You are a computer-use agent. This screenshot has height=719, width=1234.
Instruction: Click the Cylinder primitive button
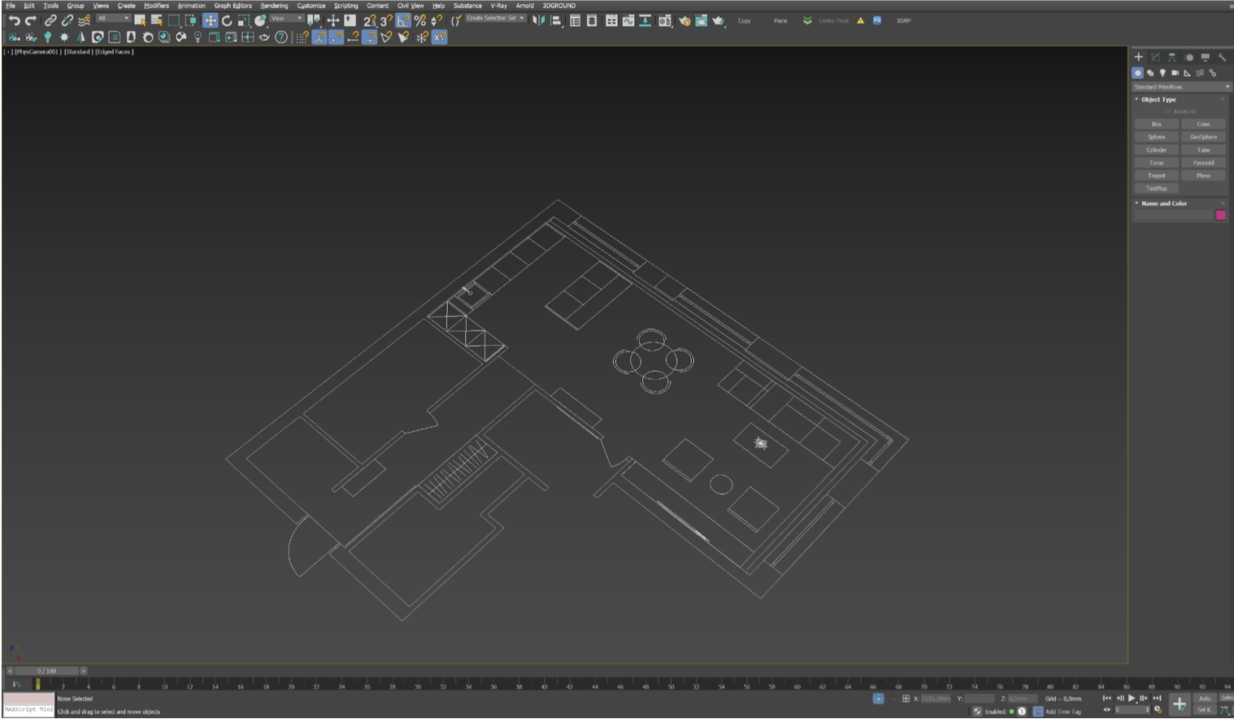point(1156,150)
